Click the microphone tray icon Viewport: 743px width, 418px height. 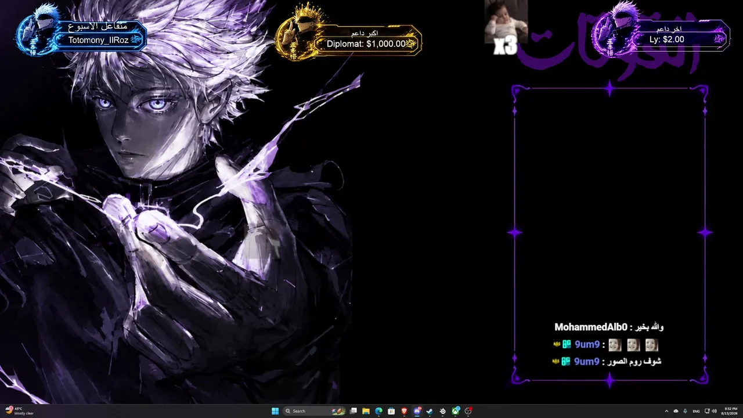tap(686, 411)
